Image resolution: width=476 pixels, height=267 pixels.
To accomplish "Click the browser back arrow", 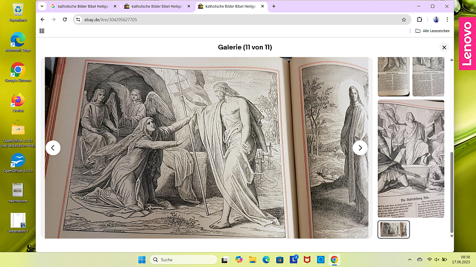I will click(43, 19).
